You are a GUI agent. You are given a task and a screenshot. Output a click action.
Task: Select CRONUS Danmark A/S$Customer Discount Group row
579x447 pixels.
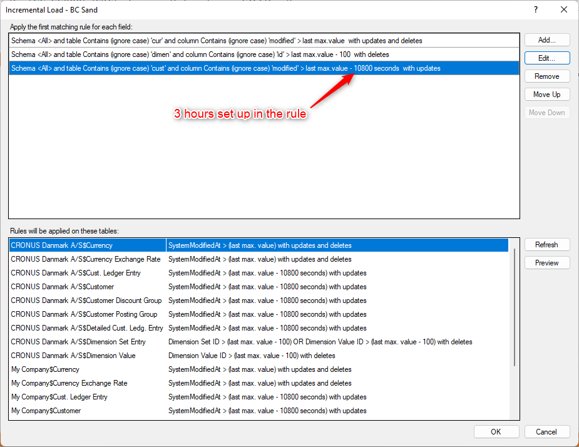[x=259, y=301]
